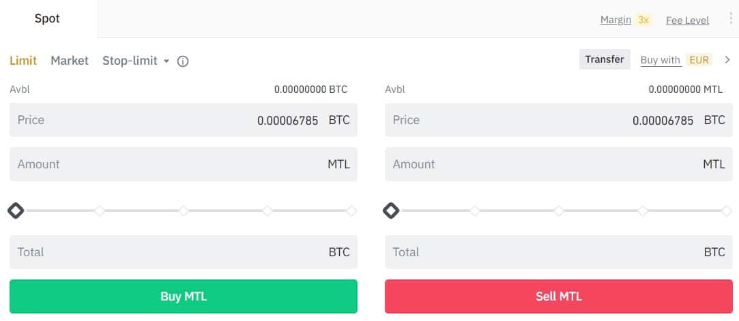The image size is (739, 321).
Task: Set the buy slider to the 50% marker
Action: (x=184, y=211)
